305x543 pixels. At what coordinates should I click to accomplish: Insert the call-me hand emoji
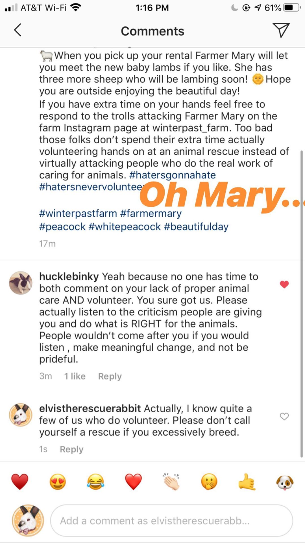247,482
